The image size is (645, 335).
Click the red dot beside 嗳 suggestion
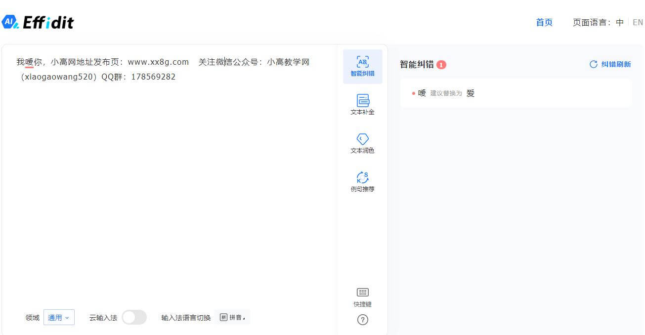click(414, 93)
